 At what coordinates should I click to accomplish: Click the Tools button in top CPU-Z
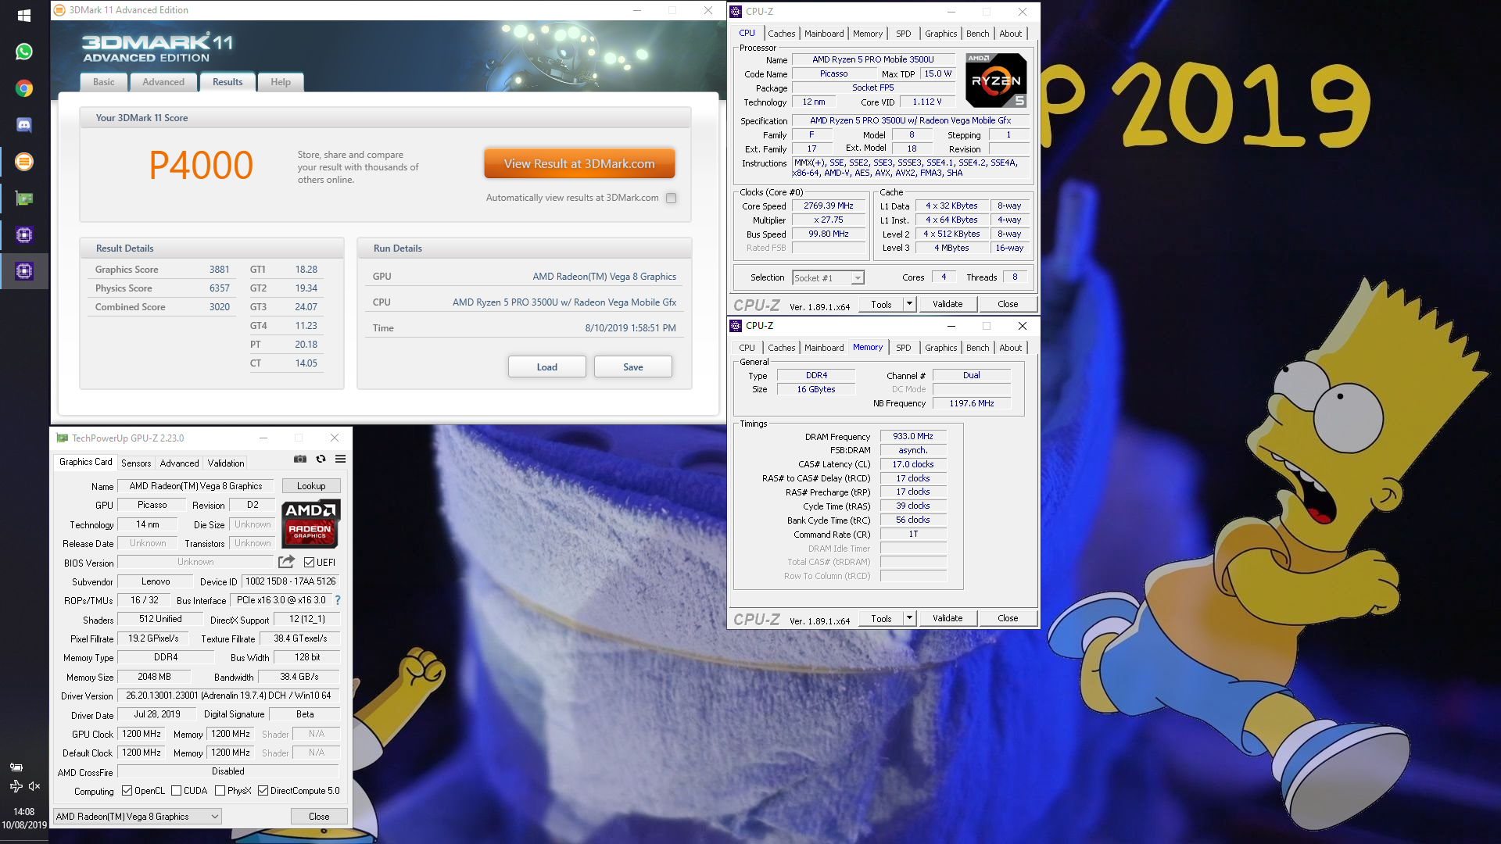[x=881, y=304]
